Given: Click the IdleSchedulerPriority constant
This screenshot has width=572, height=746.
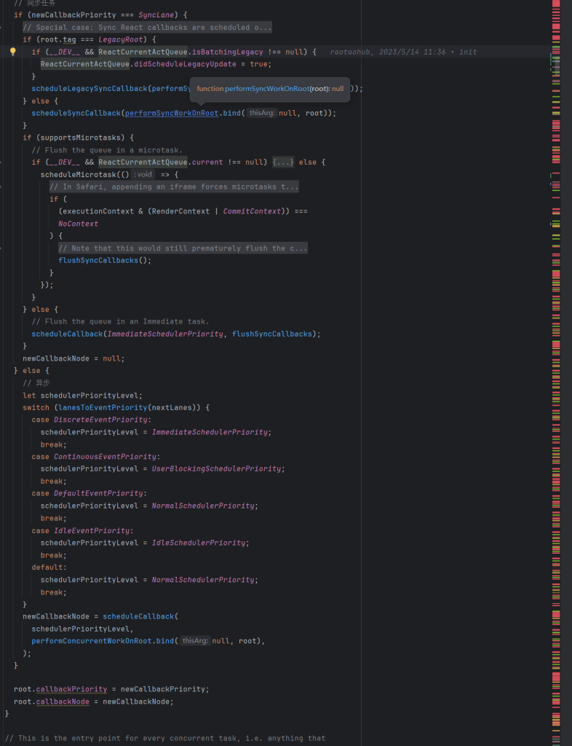Looking at the screenshot, I should point(199,543).
